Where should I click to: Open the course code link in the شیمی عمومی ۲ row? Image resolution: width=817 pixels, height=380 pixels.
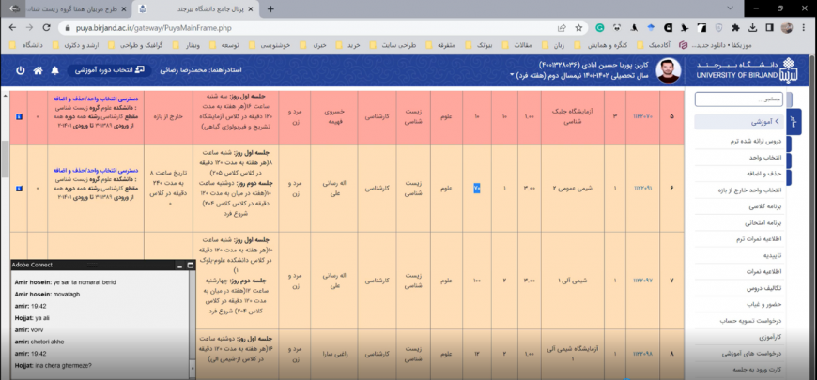642,189
